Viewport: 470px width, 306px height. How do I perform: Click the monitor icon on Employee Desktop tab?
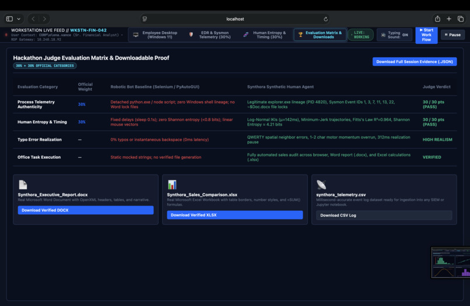point(136,35)
